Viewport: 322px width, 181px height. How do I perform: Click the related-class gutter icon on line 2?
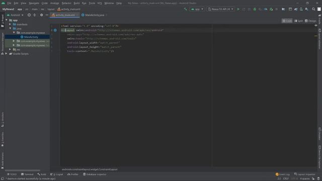(x=55, y=30)
